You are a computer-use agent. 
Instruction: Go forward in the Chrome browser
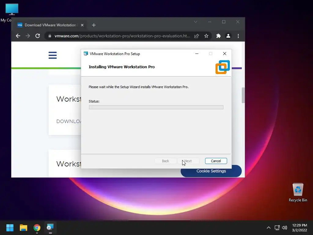coord(28,36)
